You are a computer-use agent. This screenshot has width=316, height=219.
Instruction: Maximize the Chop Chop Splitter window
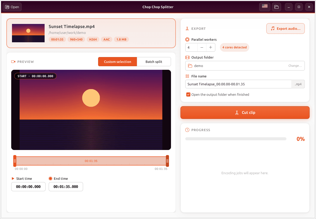pyautogui.click(x=299, y=7)
